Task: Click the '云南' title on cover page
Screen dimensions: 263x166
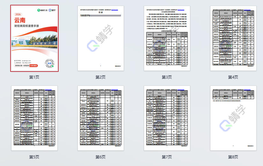Action: pos(20,20)
